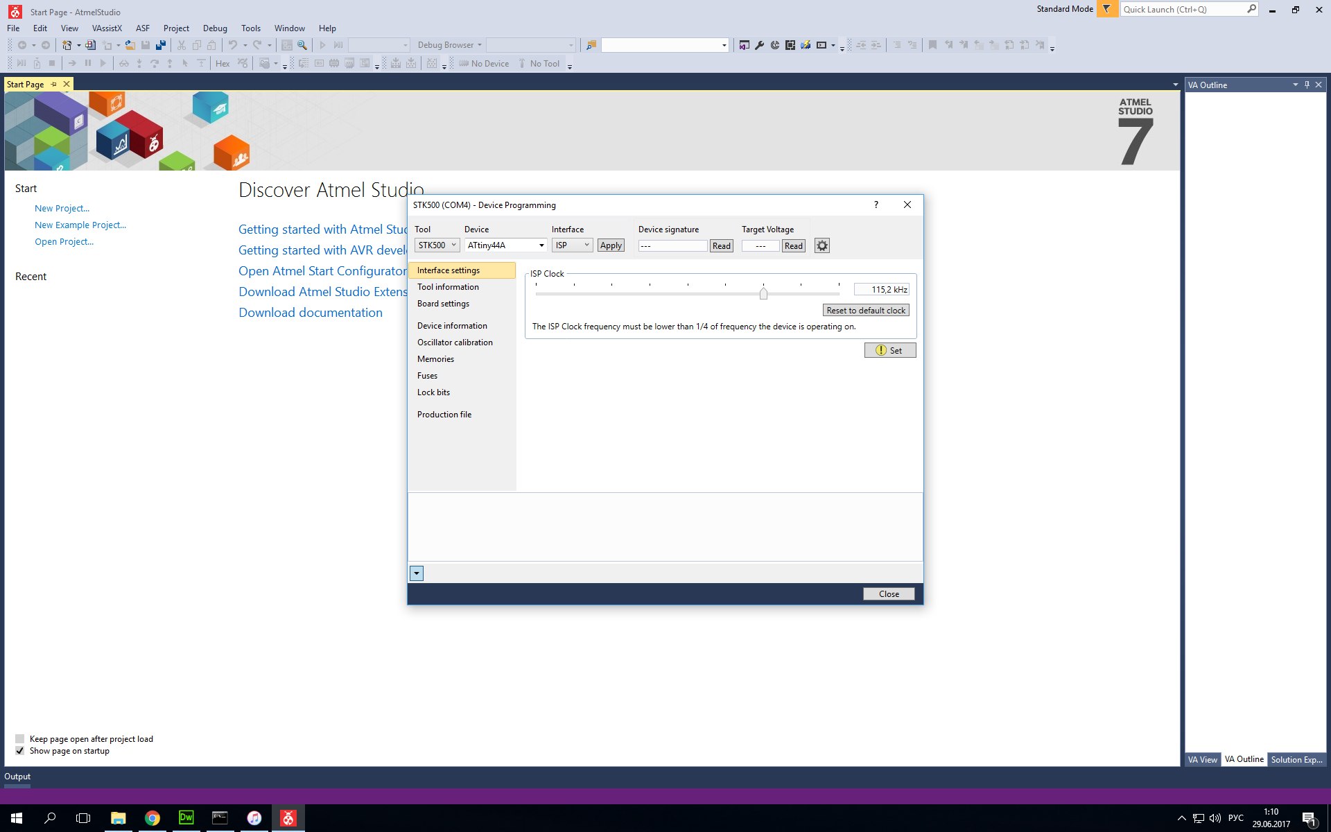
Task: Uncheck Show page on startup
Action: point(19,751)
